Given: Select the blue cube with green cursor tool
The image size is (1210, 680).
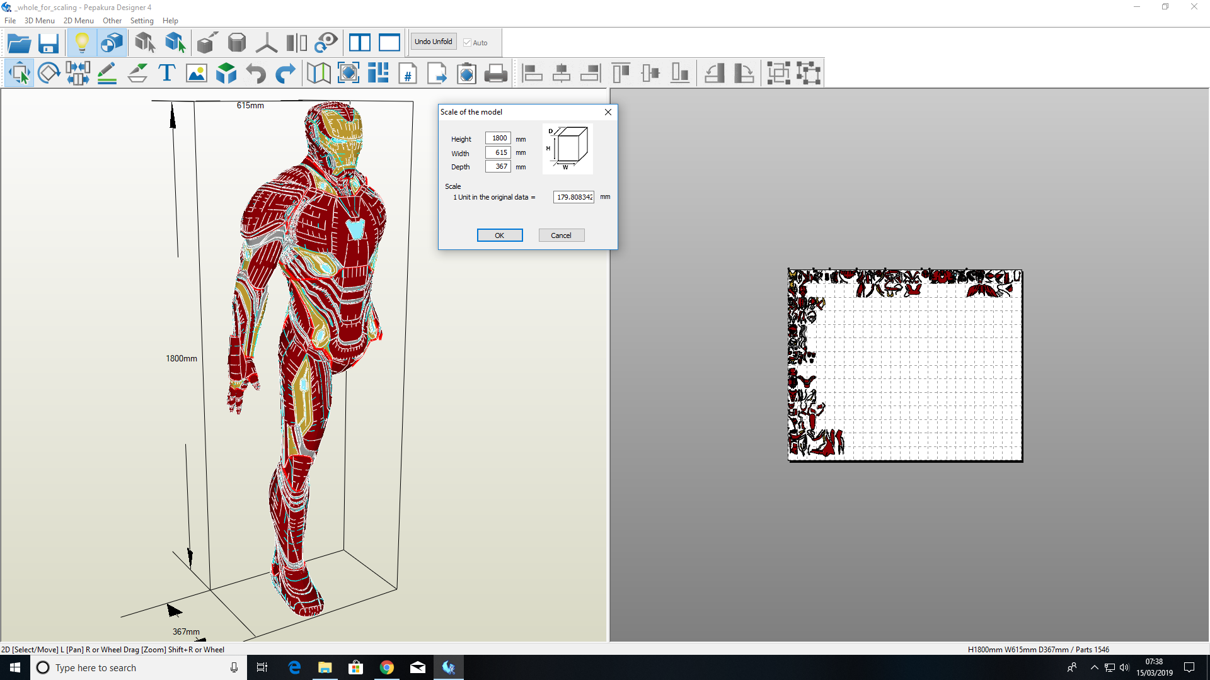Looking at the screenshot, I should click(x=175, y=43).
